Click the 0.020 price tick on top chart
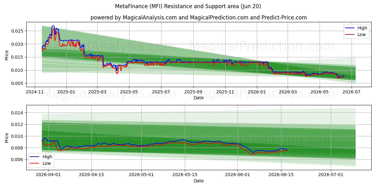The height and width of the screenshot is (188, 376). coord(18,44)
